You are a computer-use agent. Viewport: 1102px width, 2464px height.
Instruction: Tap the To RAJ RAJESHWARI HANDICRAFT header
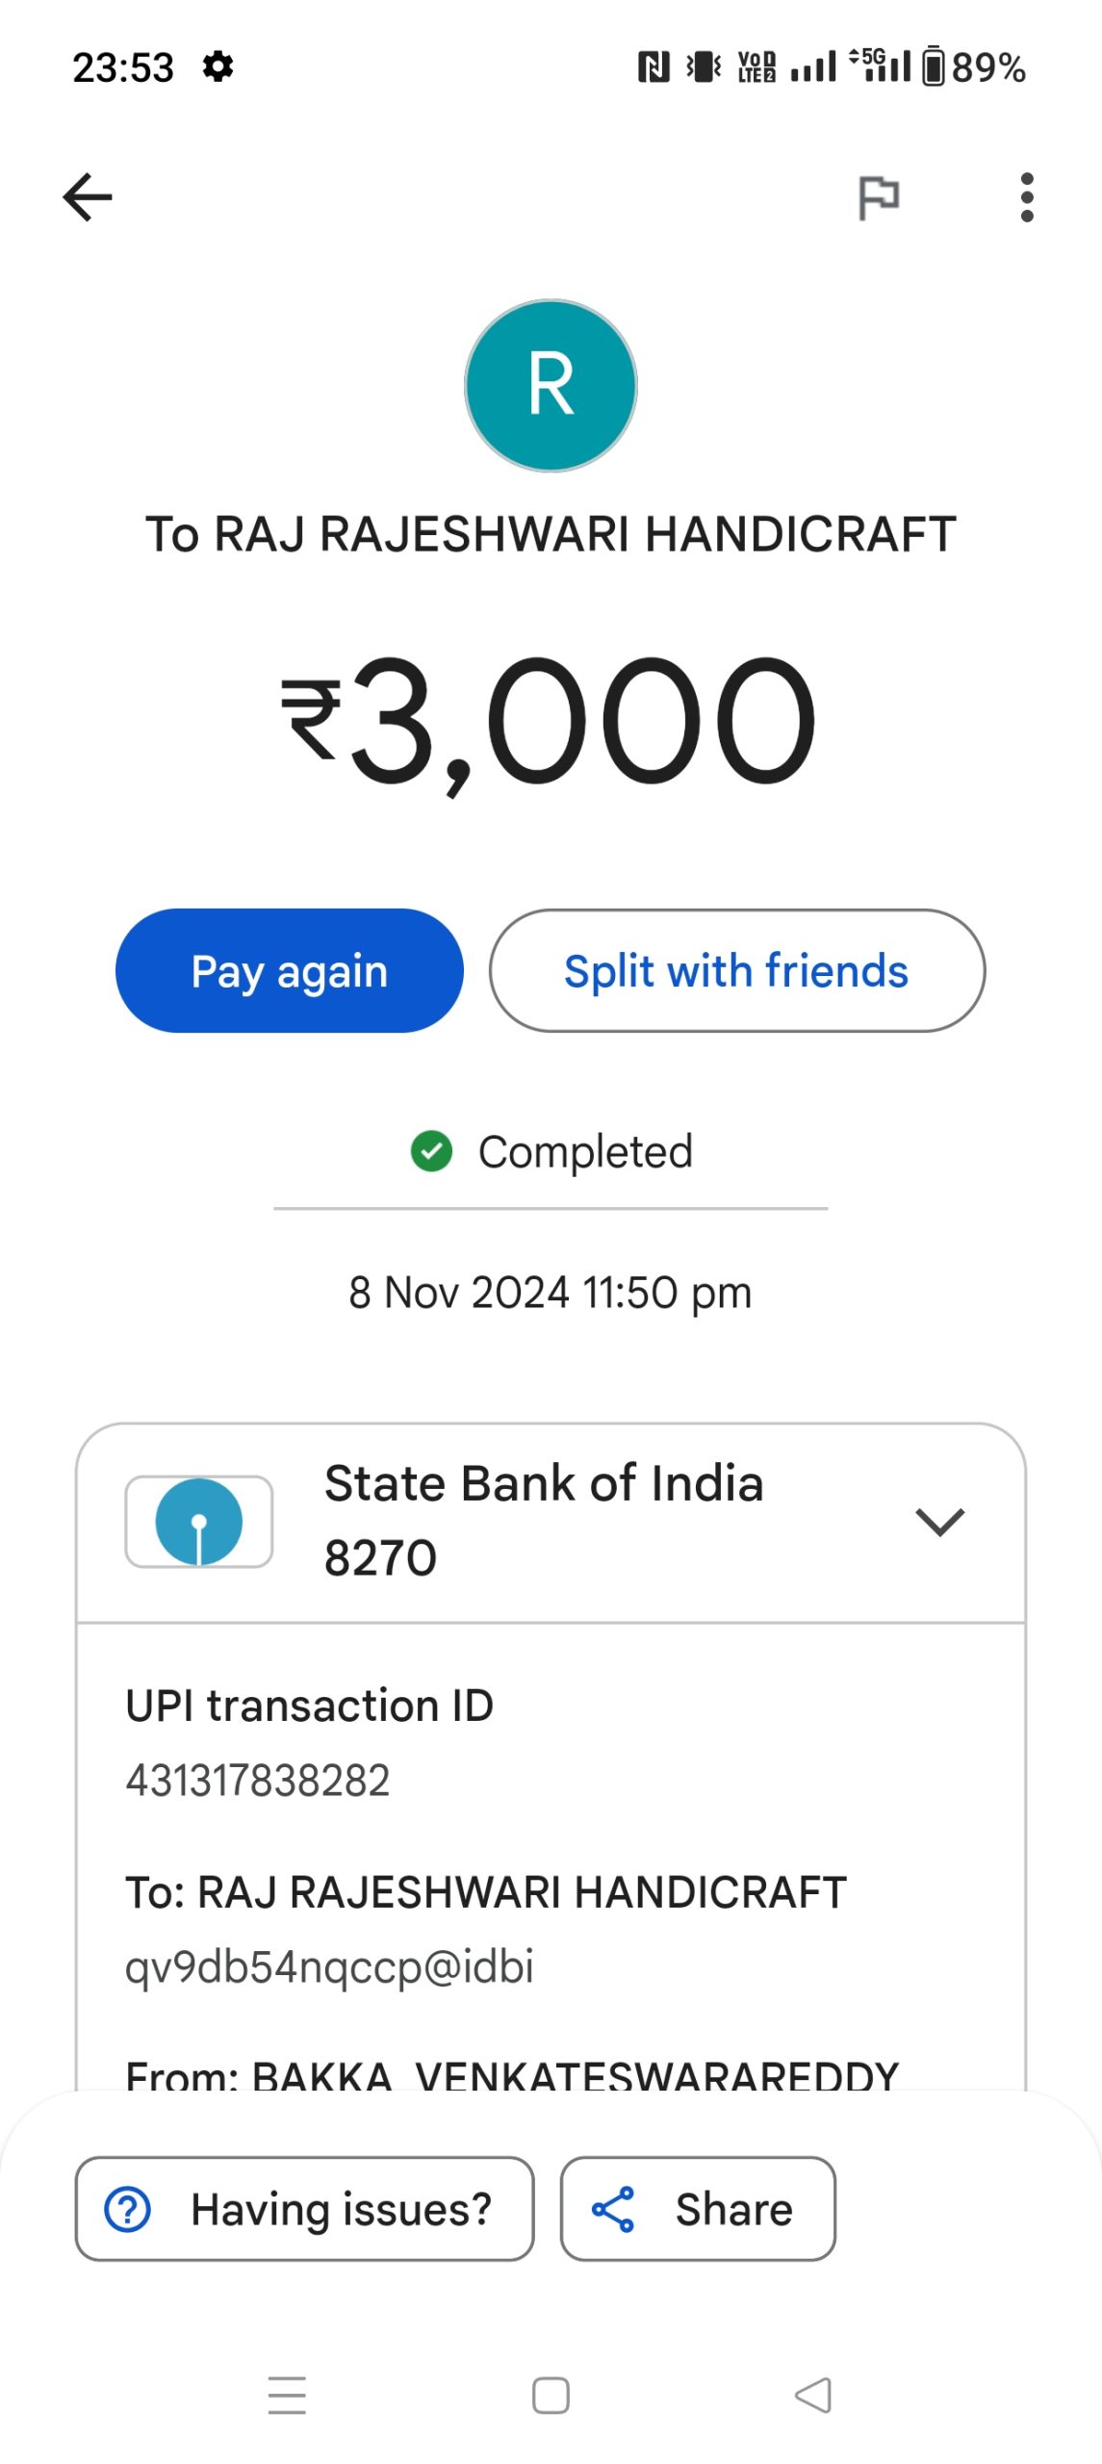pos(551,534)
